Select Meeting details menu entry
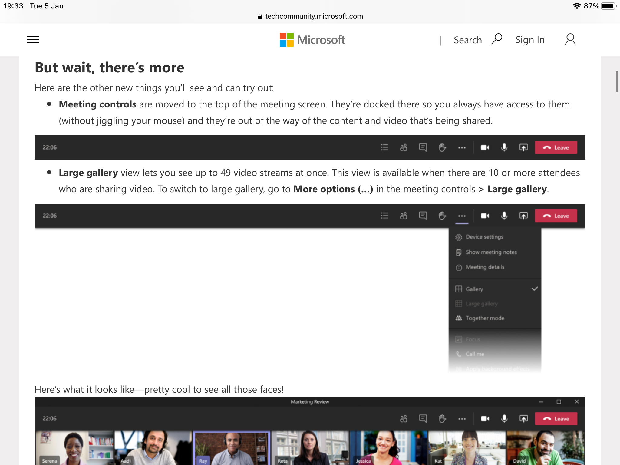Screen dimensions: 620x465 [485, 267]
